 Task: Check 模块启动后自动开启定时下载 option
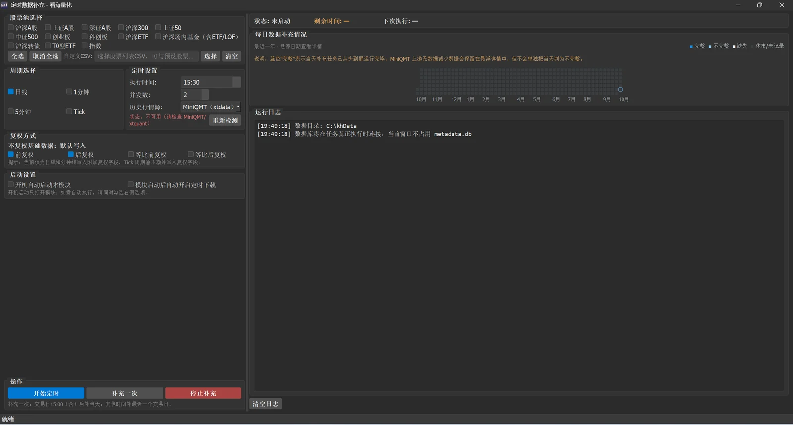pyautogui.click(x=131, y=185)
